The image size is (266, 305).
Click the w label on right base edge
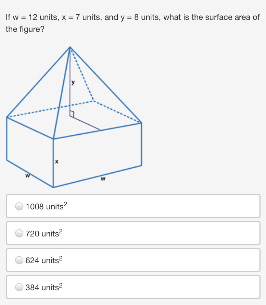[x=103, y=179]
